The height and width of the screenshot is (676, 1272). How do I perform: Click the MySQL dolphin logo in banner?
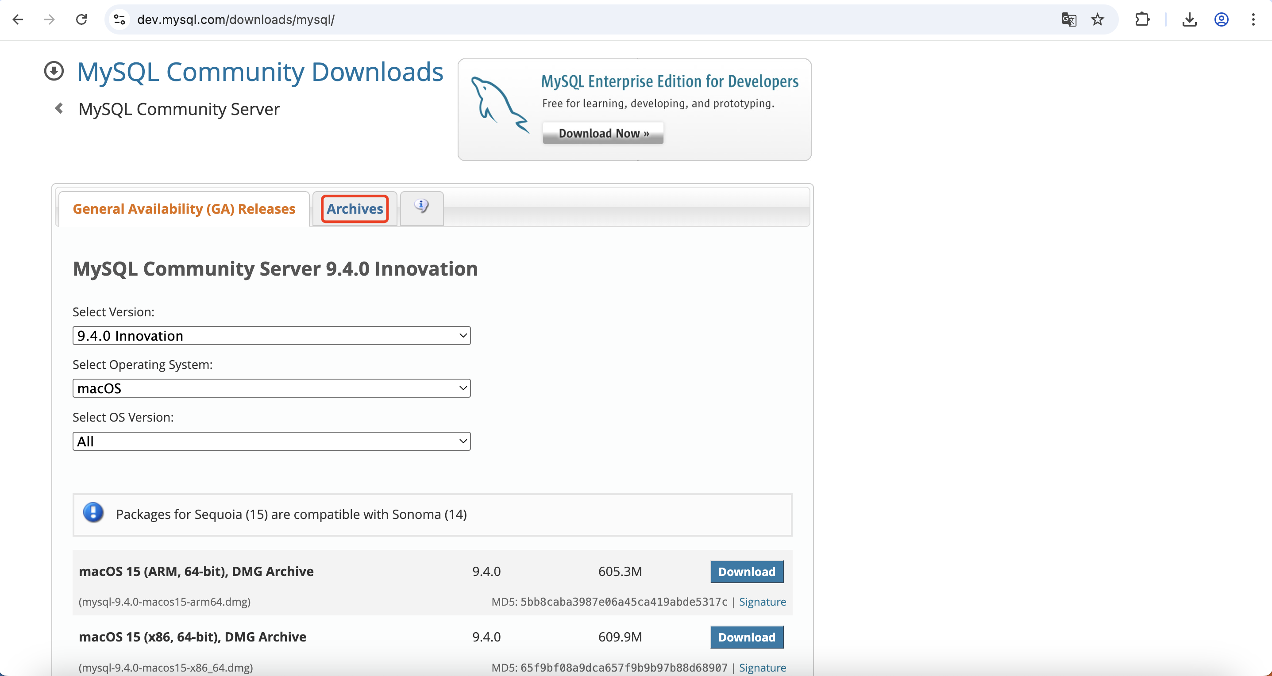(499, 104)
